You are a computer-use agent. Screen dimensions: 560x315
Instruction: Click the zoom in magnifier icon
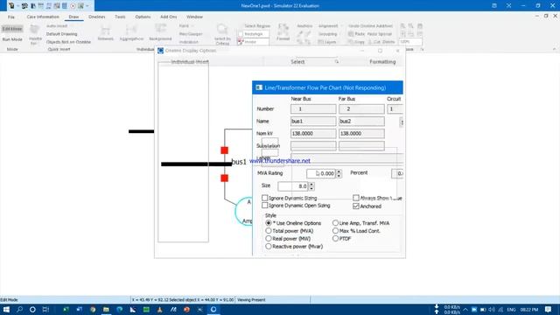pos(402,26)
